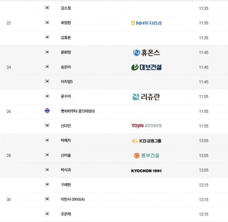
Task: Click player name 박사과
Action: 66,170
